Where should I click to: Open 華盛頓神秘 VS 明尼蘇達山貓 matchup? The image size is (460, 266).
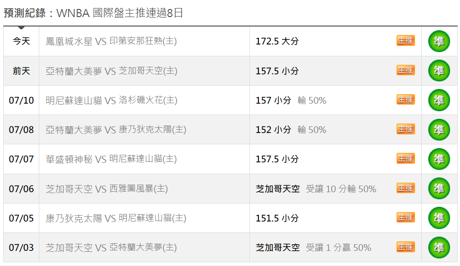111,159
